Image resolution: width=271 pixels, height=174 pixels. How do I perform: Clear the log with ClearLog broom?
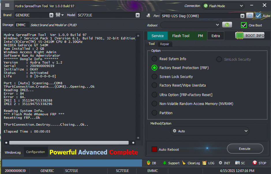(x=184, y=163)
